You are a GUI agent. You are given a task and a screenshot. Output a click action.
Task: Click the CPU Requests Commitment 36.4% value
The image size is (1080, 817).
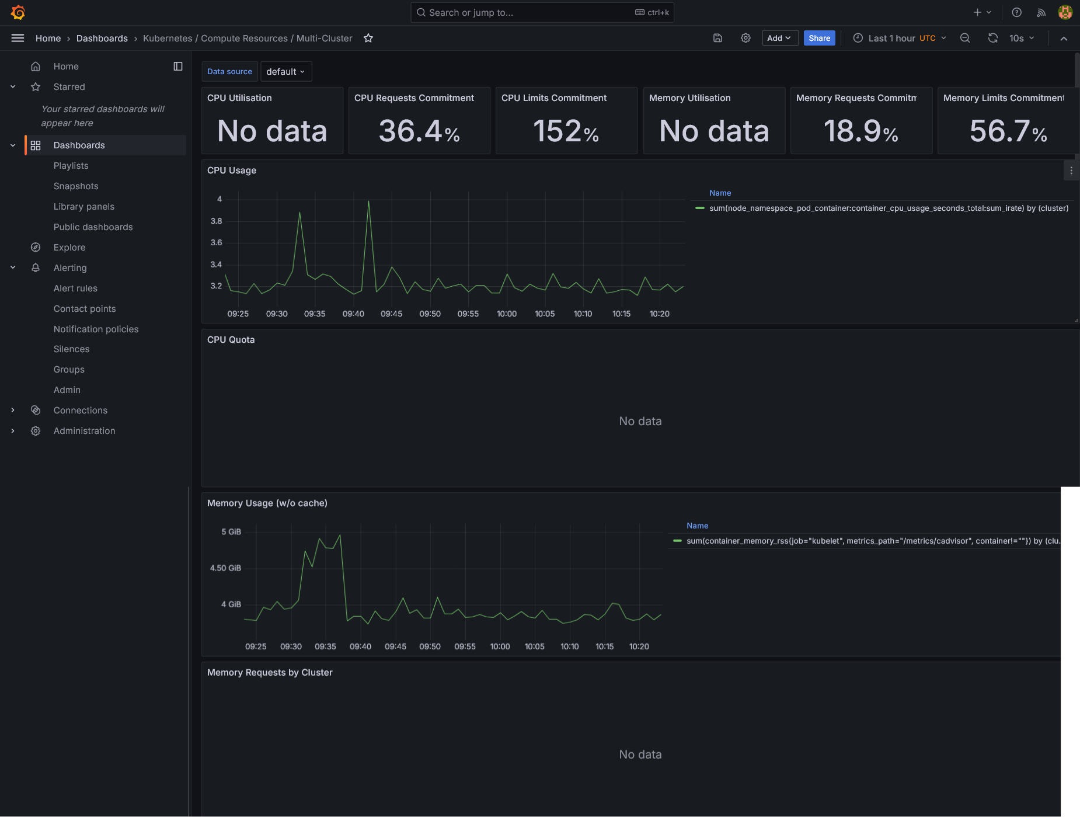click(419, 131)
